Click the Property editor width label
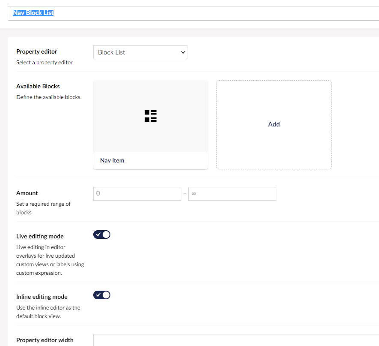 [45, 340]
